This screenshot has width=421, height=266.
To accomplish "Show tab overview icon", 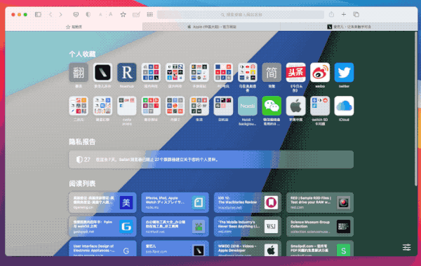I will point(356,15).
